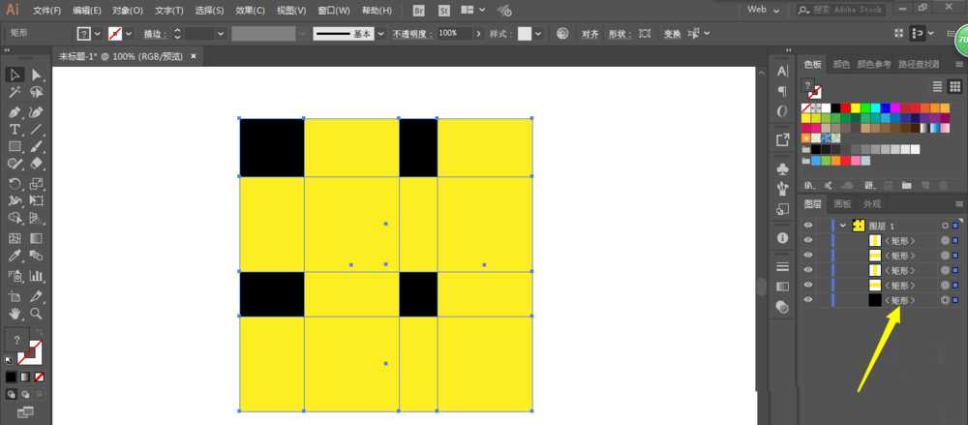Select the Hand tool

coord(15,314)
